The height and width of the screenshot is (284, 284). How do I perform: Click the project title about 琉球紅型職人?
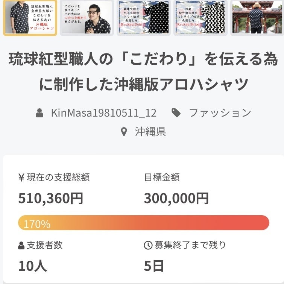[143, 72]
